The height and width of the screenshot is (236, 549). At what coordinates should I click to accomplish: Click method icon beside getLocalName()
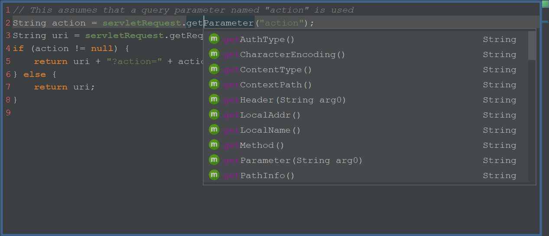point(214,130)
